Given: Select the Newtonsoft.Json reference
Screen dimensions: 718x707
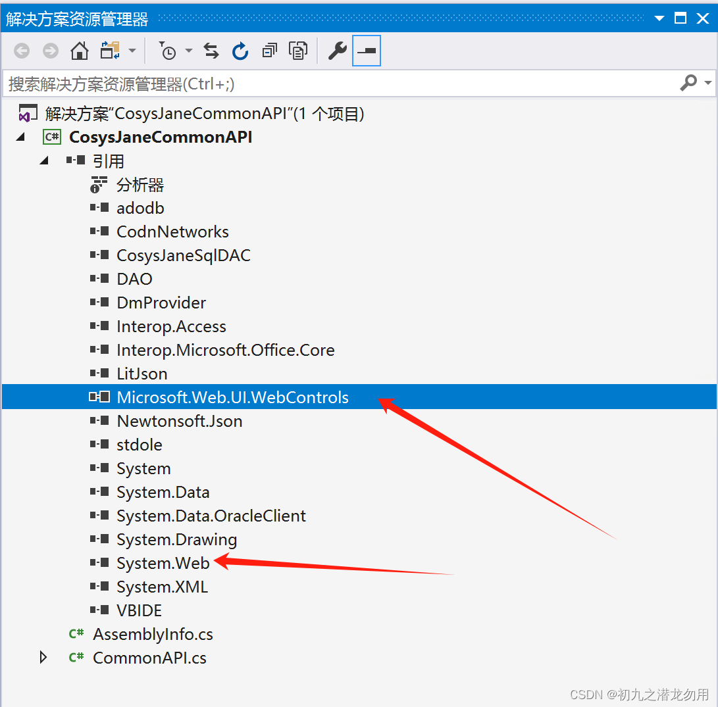Looking at the screenshot, I should coord(180,422).
